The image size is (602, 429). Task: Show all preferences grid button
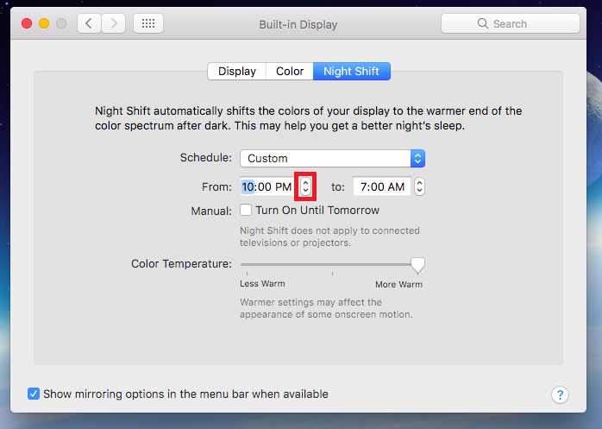[x=148, y=24]
